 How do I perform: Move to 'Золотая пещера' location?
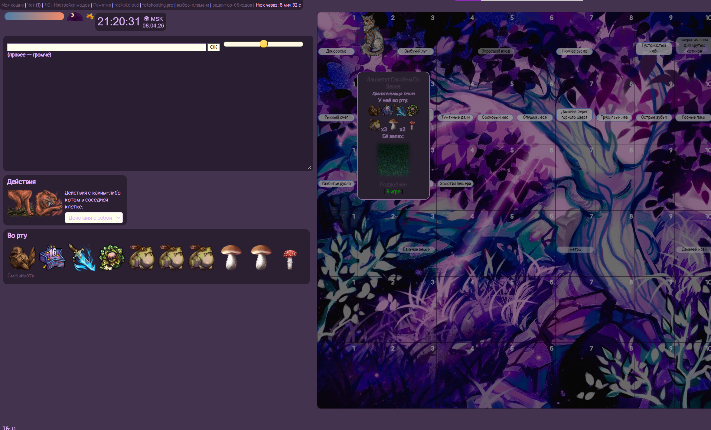(455, 183)
